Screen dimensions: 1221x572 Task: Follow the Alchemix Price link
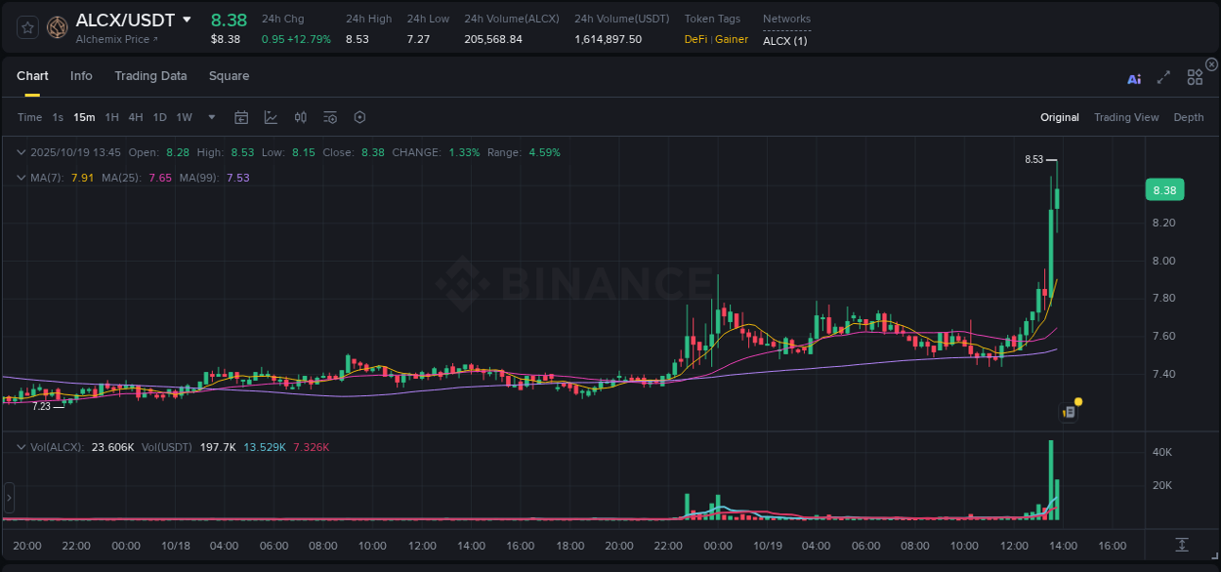[x=114, y=40]
